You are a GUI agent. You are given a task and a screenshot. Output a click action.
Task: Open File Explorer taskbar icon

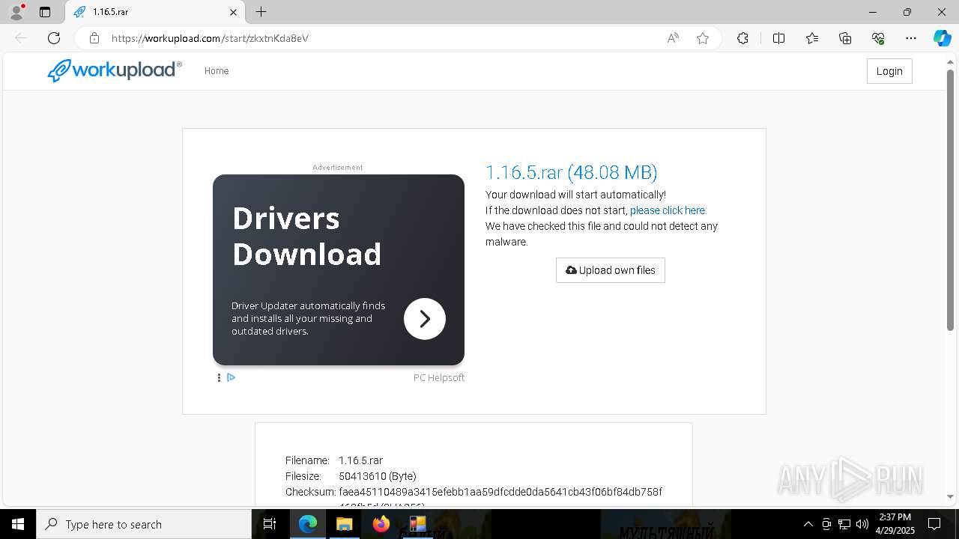click(x=344, y=524)
